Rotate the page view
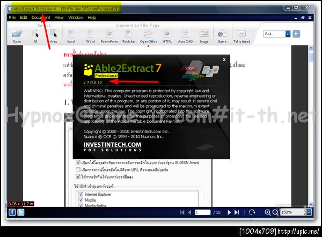Screen dimensions: 322x237 point(252,212)
